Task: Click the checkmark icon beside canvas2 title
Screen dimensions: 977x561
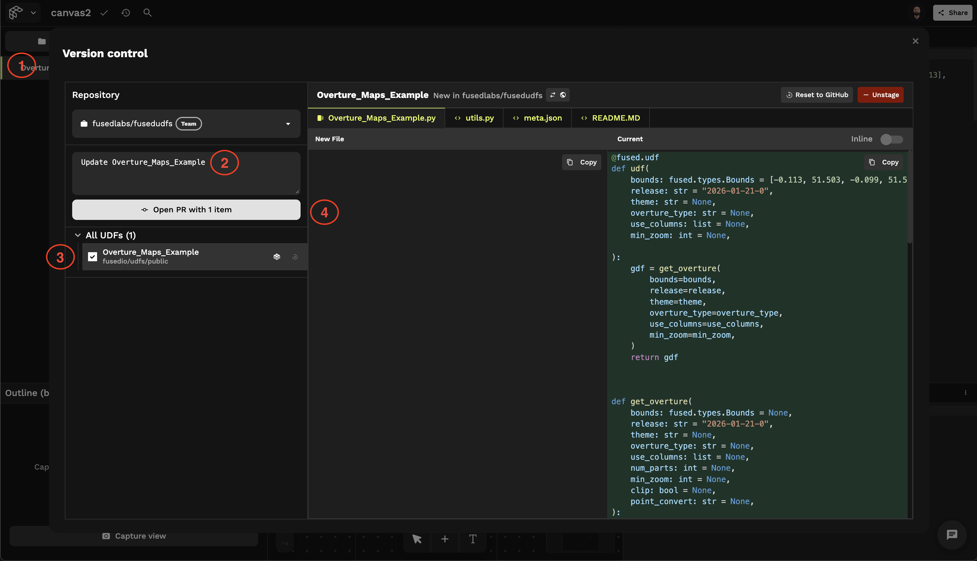Action: pos(103,13)
